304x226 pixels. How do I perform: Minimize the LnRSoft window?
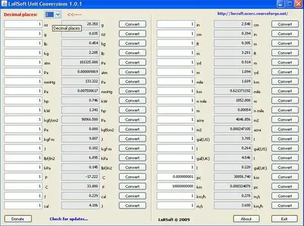(281, 4)
